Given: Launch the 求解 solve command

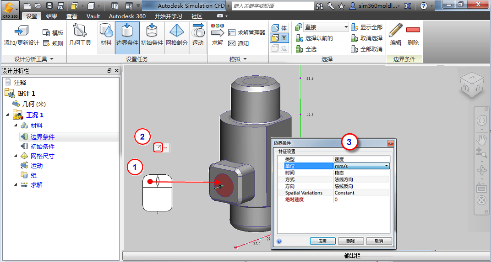Looking at the screenshot, I should [x=218, y=36].
